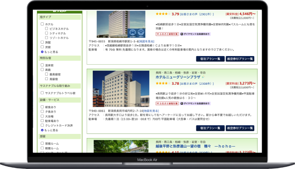
Task: Open お客さまの声 (2901件) reviews link
Action: (x=197, y=14)
